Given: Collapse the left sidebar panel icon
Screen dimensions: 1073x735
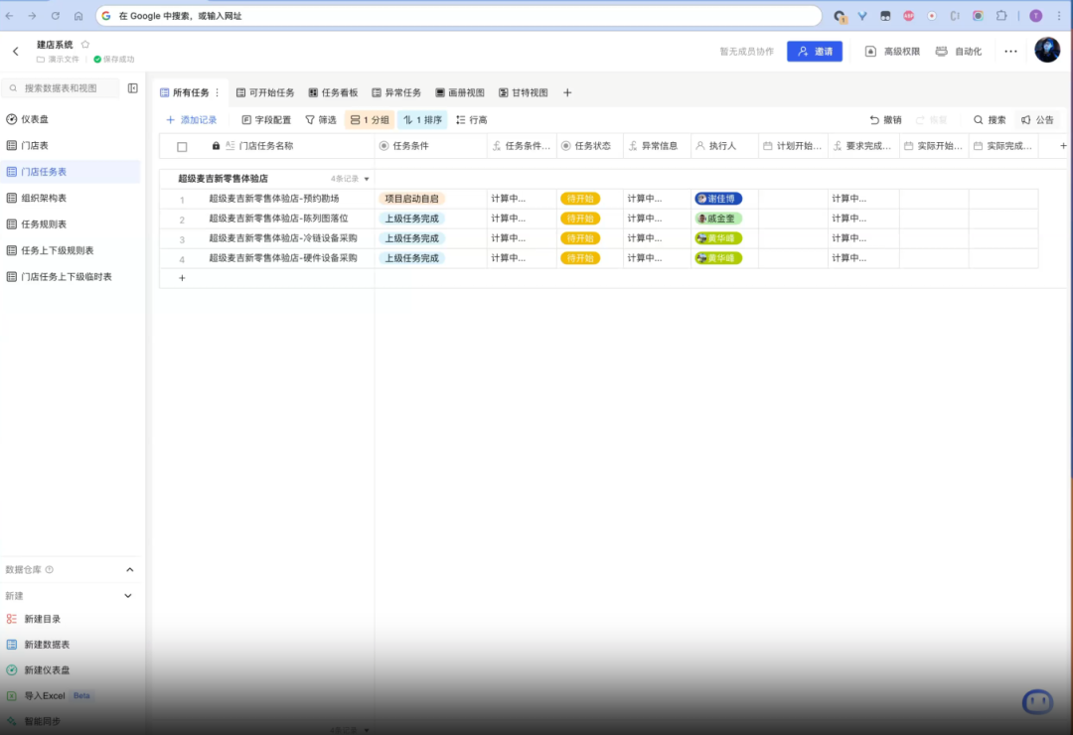Looking at the screenshot, I should click(x=132, y=88).
